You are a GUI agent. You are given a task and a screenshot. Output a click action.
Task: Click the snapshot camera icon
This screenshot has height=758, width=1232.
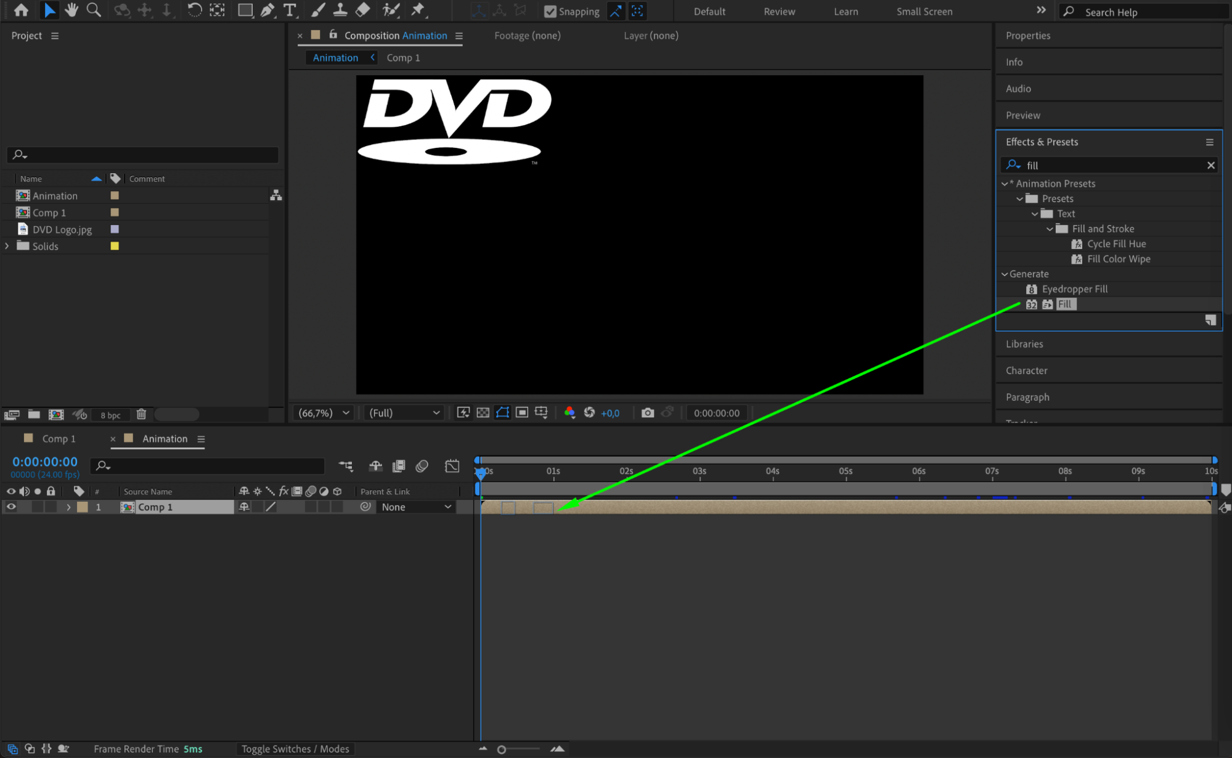pyautogui.click(x=647, y=413)
